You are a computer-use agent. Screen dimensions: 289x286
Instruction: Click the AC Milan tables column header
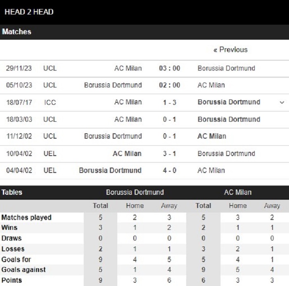pyautogui.click(x=237, y=192)
